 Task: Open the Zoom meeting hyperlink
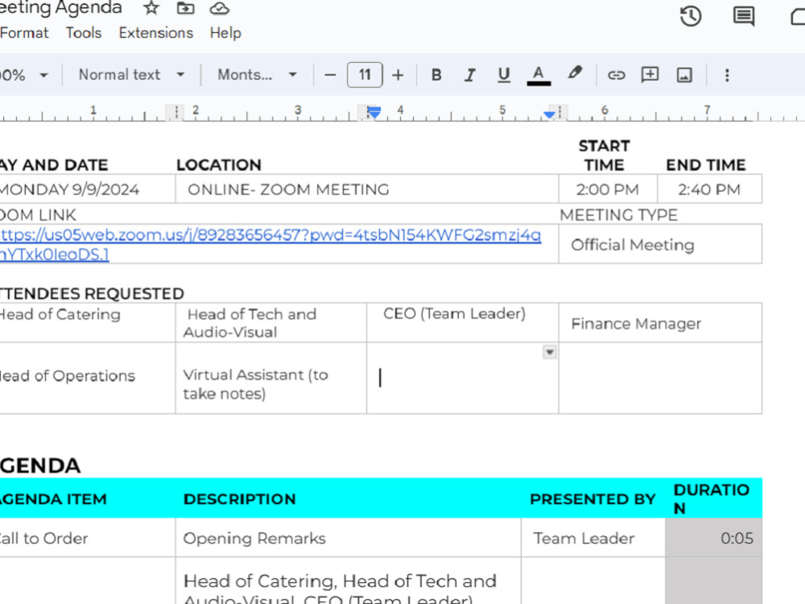coord(270,245)
